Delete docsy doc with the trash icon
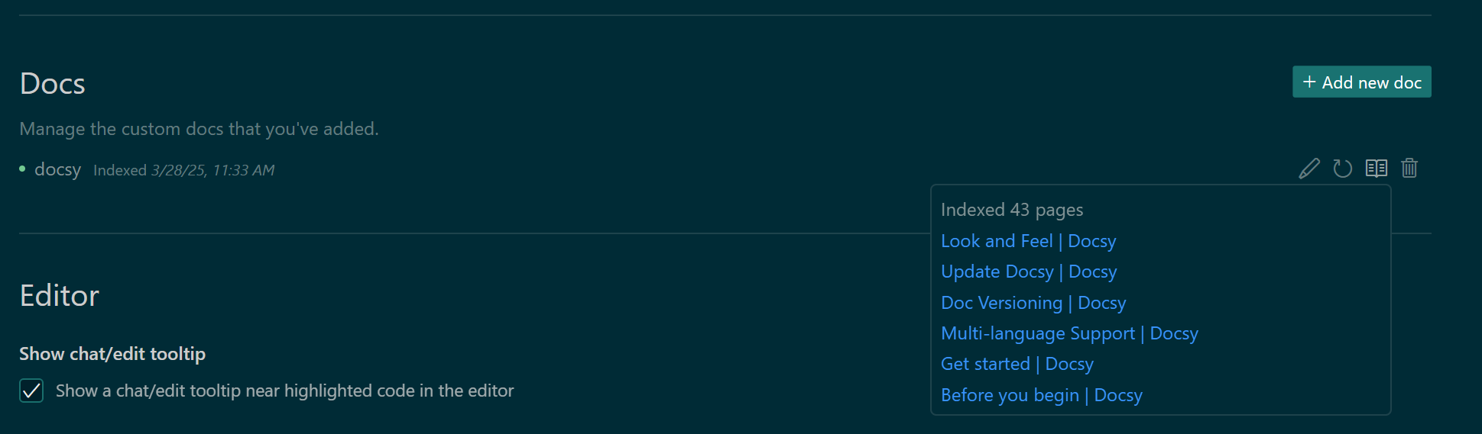 pos(1409,168)
